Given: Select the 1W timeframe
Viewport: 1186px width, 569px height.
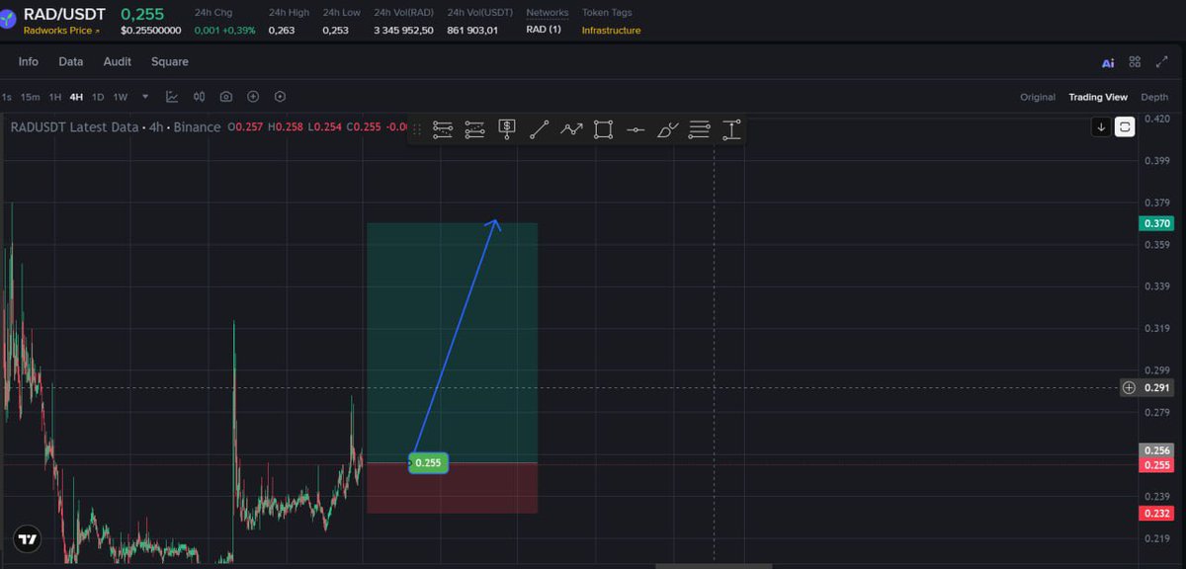Looking at the screenshot, I should coord(121,97).
